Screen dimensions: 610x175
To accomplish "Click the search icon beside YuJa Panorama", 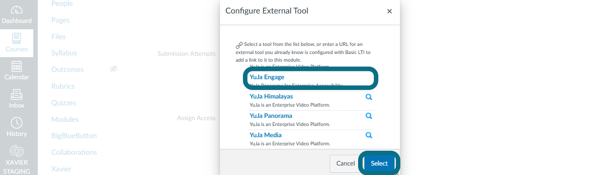I will coord(369,116).
